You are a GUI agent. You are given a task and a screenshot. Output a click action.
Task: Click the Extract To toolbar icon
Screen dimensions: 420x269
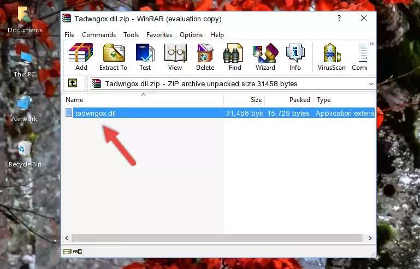[113, 57]
